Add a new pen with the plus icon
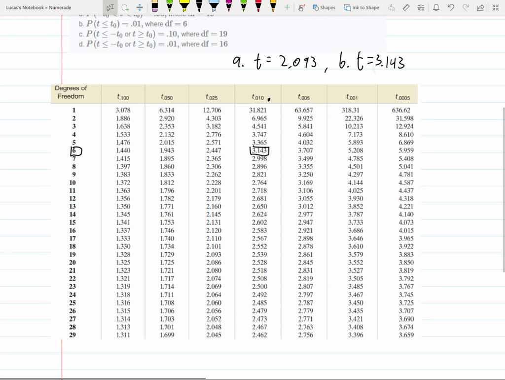Viewport: 505px width, 380px height. (287, 6)
